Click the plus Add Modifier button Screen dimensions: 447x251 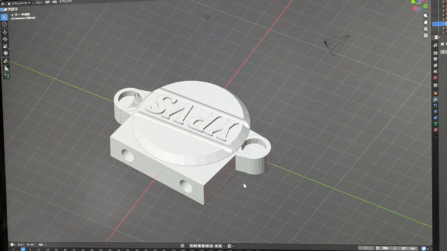443,52
